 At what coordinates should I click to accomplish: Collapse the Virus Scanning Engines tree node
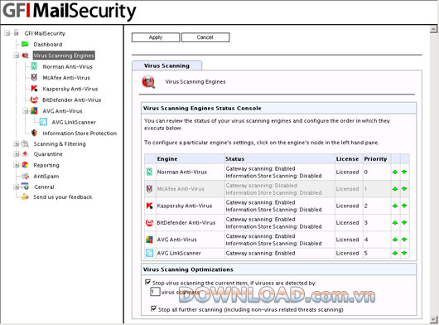point(17,56)
